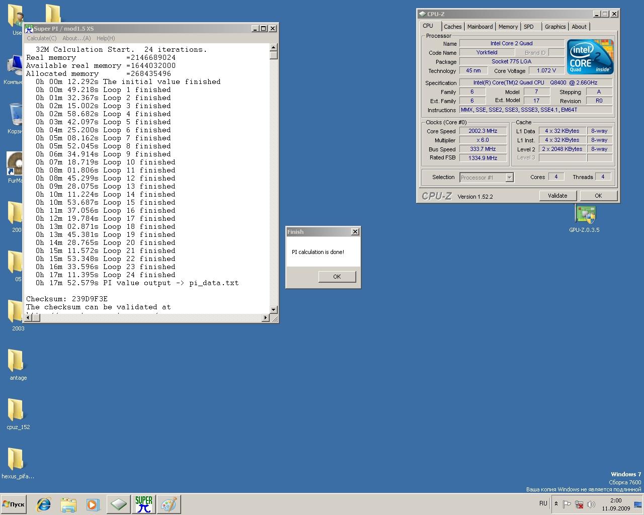Switch to Caches tab in CPU-Z
This screenshot has height=515, width=644.
click(453, 27)
